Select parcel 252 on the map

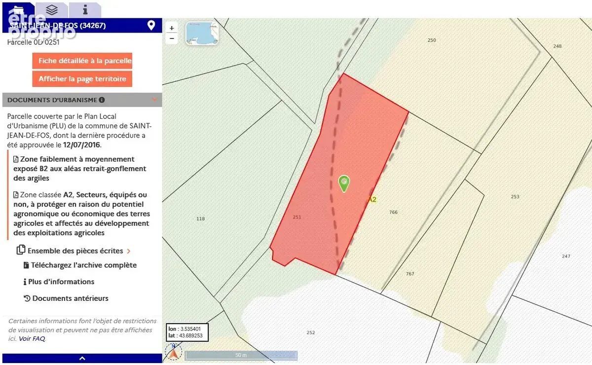[x=310, y=332]
